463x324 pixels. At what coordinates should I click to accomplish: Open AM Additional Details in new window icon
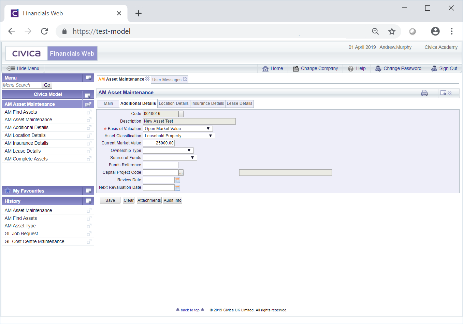[x=89, y=128]
